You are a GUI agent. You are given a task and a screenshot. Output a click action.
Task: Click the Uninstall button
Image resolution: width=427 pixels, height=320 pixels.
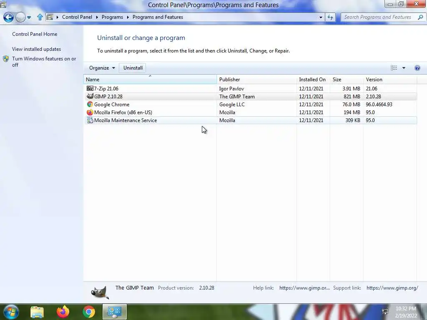tap(133, 68)
